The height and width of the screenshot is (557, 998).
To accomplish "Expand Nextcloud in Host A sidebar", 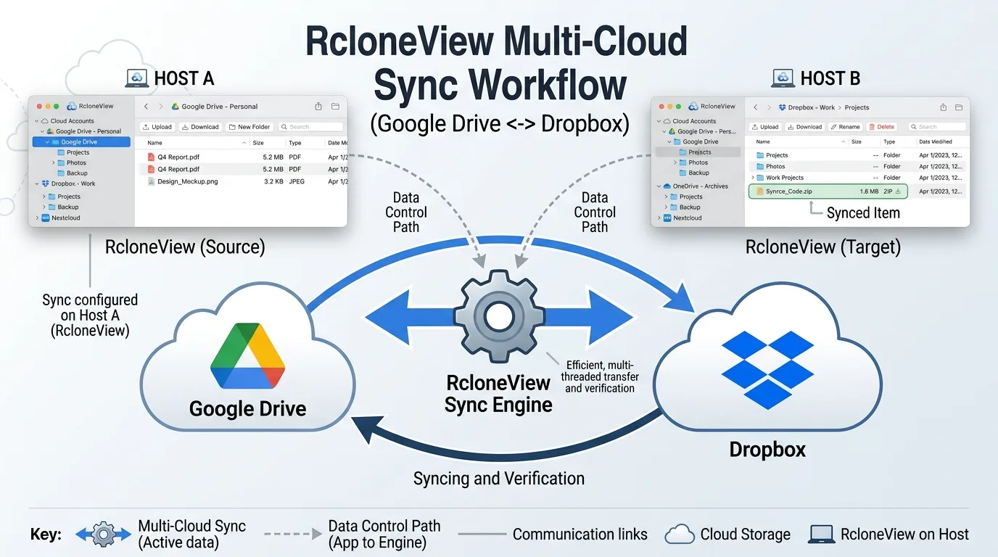I will [37, 218].
